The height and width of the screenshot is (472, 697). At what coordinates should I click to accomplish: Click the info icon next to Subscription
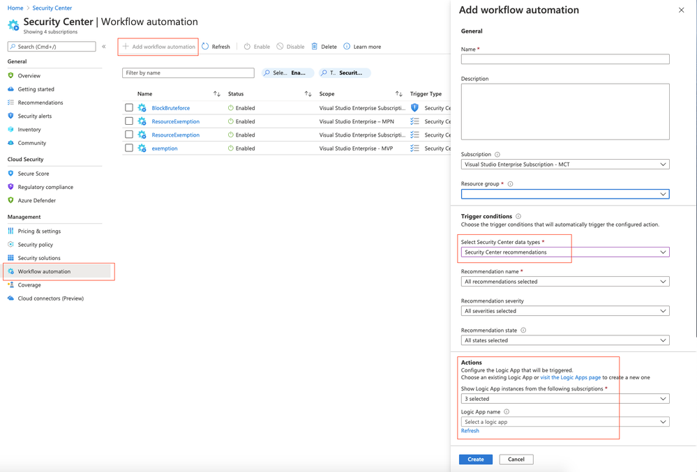click(497, 155)
